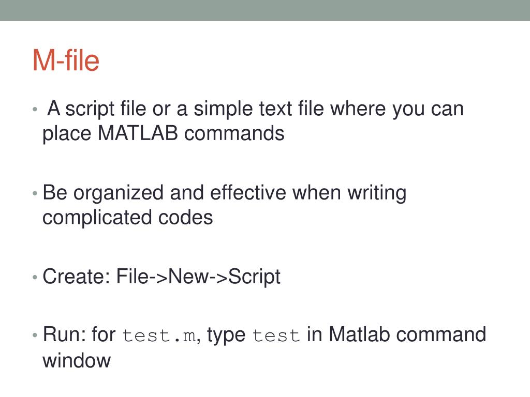Click the bullet before 'Create: File'
The width and height of the screenshot is (530, 397).
[x=35, y=277]
